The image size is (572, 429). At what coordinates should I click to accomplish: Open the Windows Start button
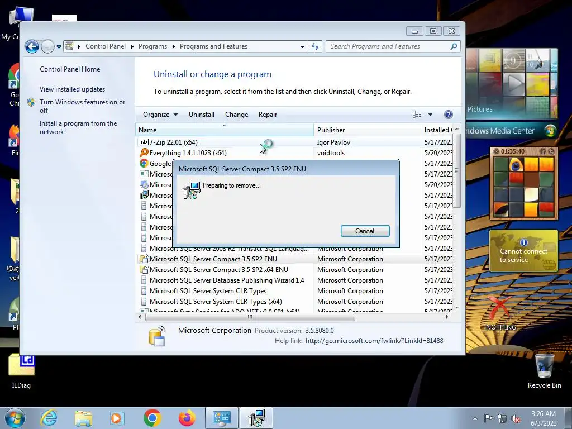(x=15, y=418)
